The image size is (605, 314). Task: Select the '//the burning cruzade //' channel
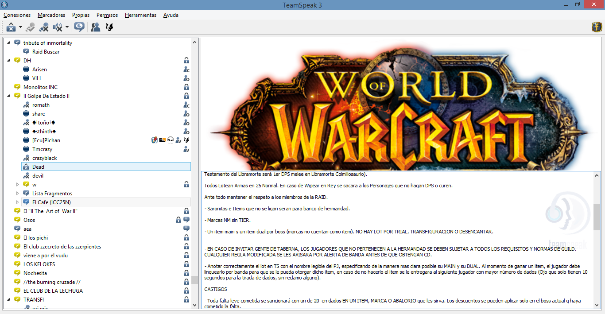click(x=52, y=282)
